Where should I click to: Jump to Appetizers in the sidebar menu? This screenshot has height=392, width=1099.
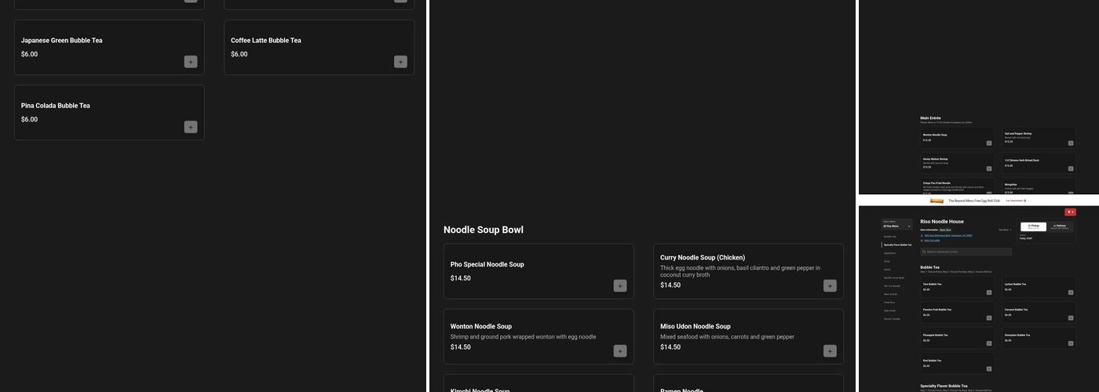click(890, 252)
